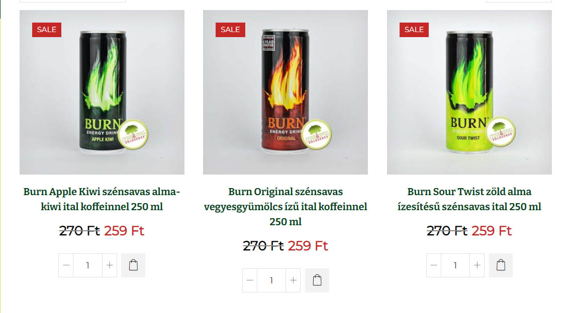Image resolution: width=576 pixels, height=313 pixels.
Task: Increase Burn Sour Twist quantity with plus
Action: click(x=477, y=265)
